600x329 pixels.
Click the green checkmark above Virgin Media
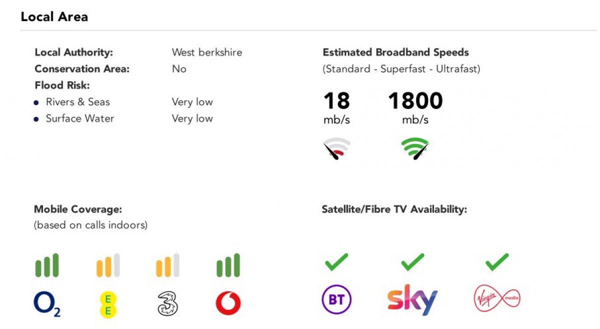[x=496, y=262]
